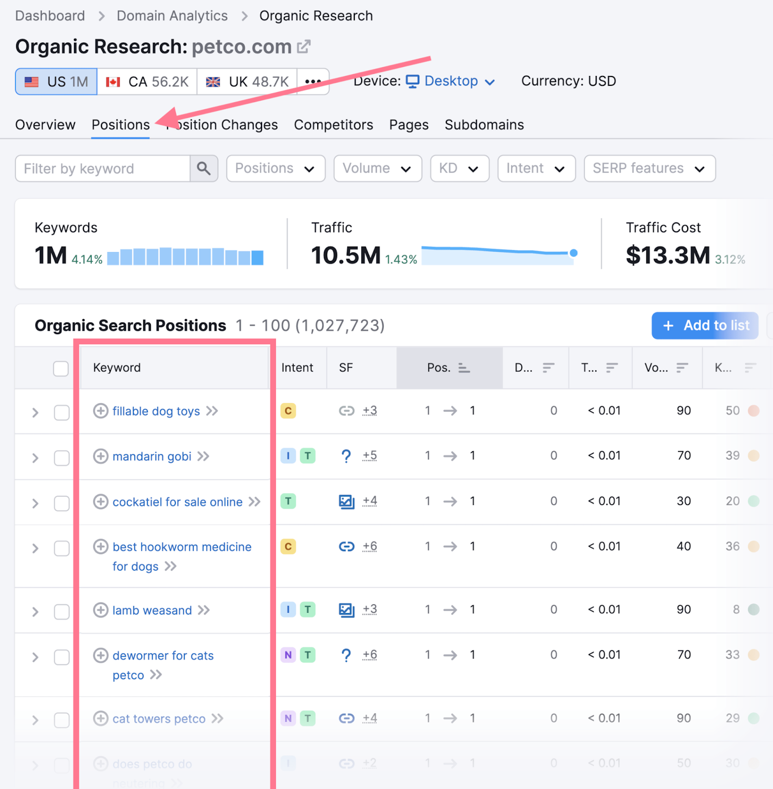Go to Dashboard breadcrumb link
The width and height of the screenshot is (773, 789).
click(50, 16)
